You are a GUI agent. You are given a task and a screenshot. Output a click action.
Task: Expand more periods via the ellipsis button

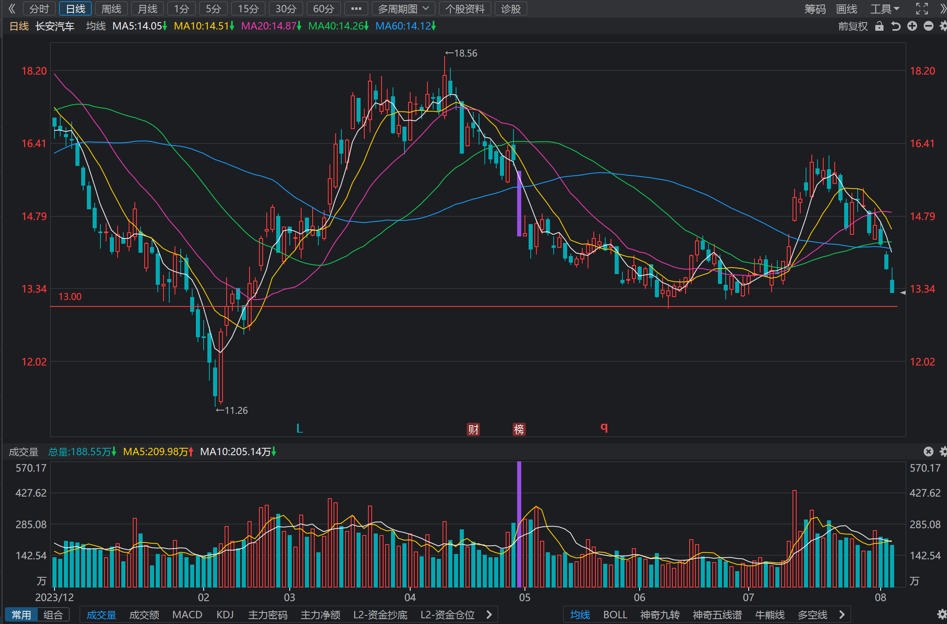click(356, 9)
